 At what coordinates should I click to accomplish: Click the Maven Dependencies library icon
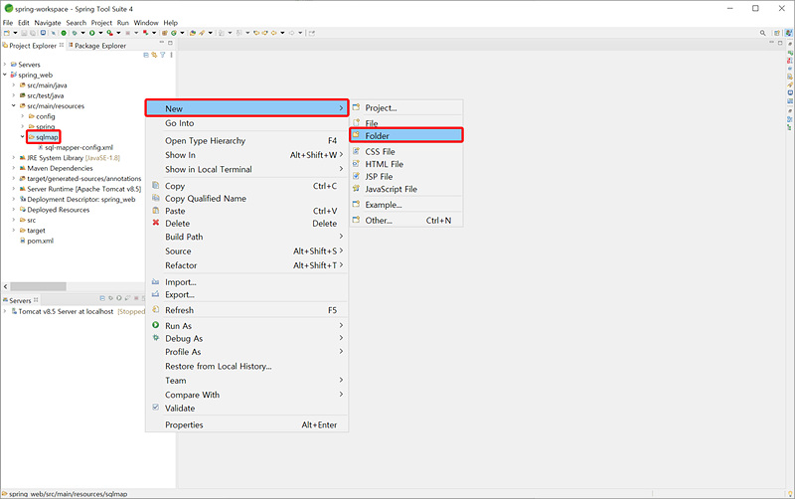[x=22, y=168]
